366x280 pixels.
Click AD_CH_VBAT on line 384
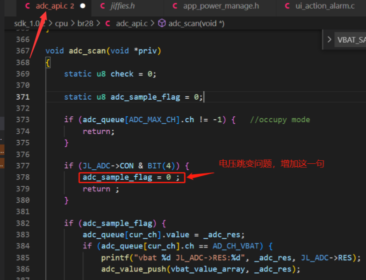click(236, 246)
